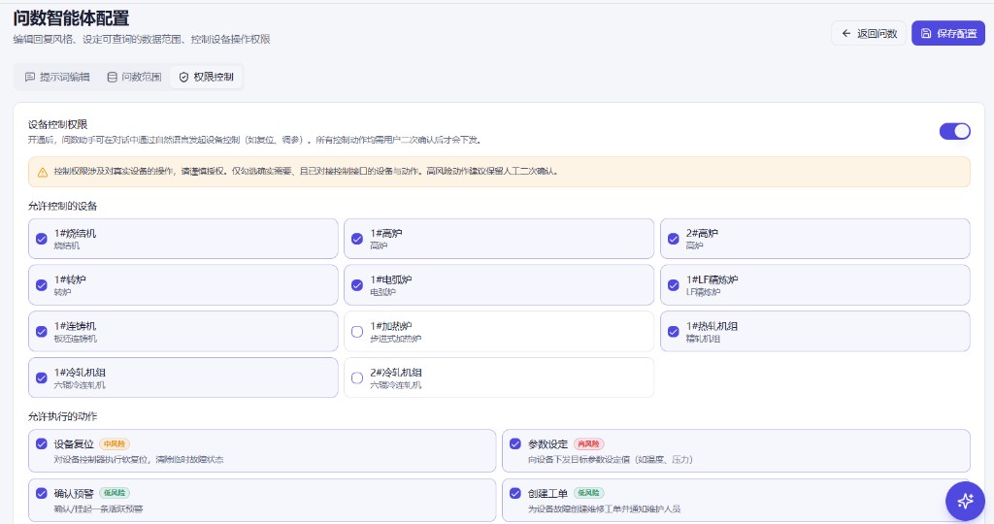Click the 问数智能体配置 page title
Viewport: 994px width, 524px height.
click(71, 18)
